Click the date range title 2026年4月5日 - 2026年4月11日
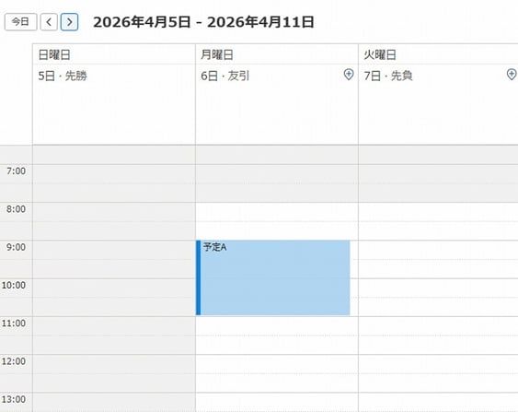The height and width of the screenshot is (412, 518). click(x=203, y=22)
